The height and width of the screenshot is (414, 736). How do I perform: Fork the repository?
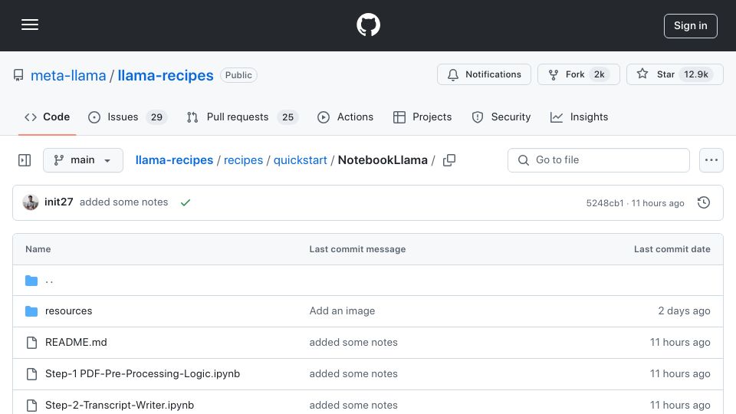[578, 74]
